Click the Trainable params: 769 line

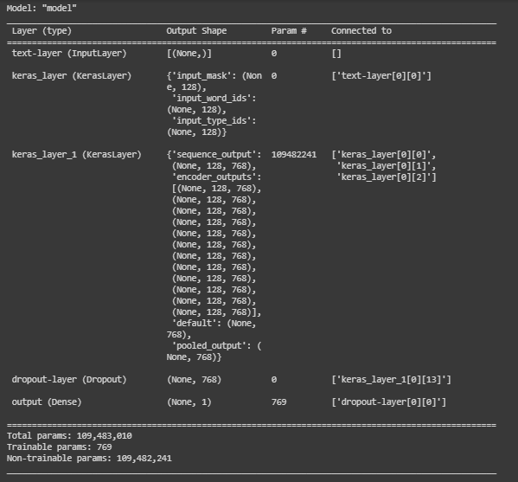59,447
